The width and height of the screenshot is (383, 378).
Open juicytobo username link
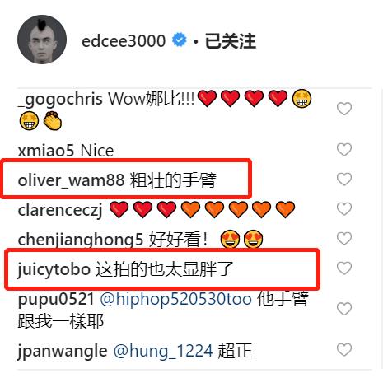point(54,269)
